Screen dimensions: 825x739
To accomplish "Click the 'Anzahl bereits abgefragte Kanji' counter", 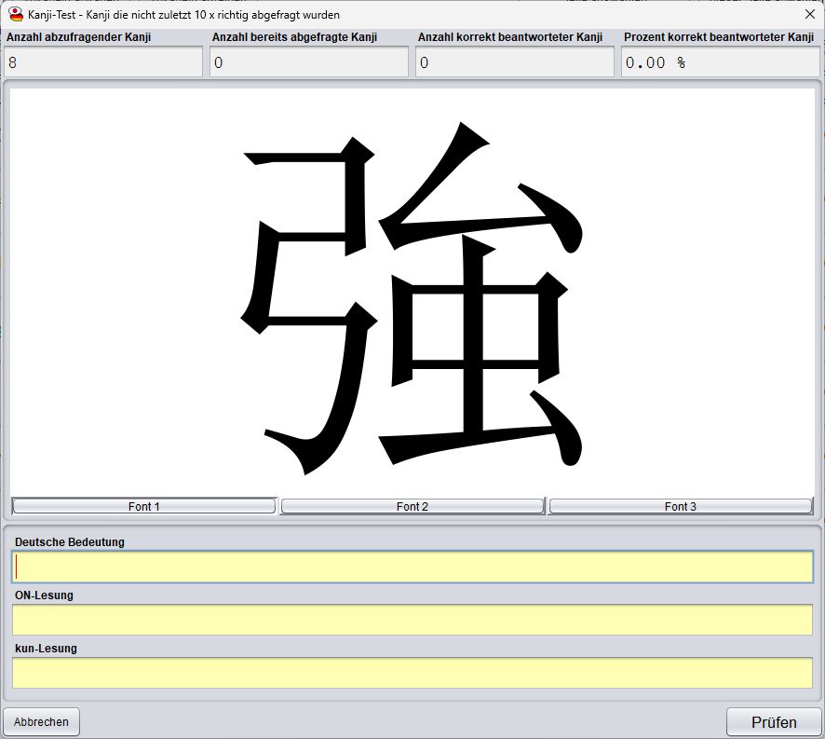I will coord(307,62).
